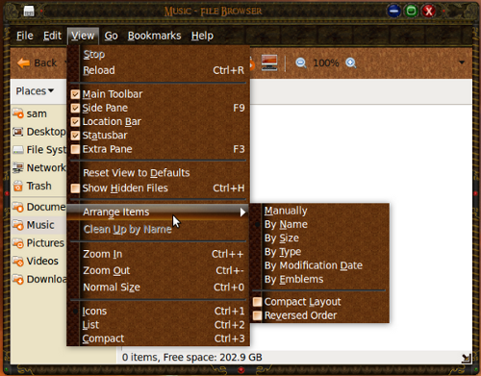This screenshot has height=376, width=481.
Task: Choose Reload in View menu
Action: 158,70
